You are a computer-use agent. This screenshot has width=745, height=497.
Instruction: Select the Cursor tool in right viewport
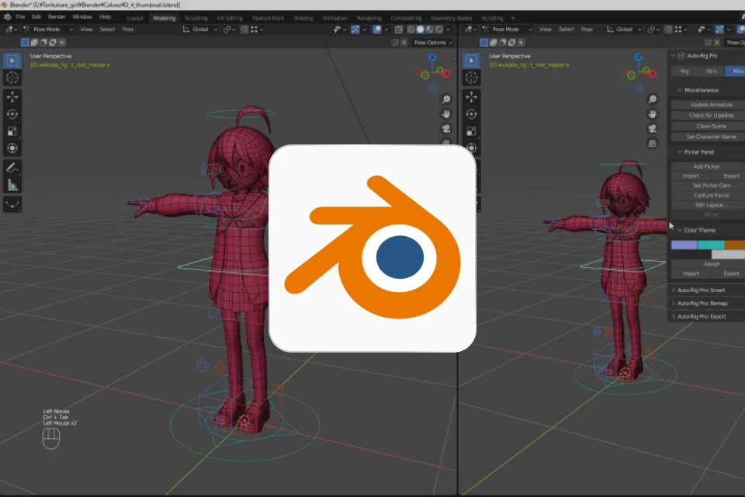click(471, 78)
